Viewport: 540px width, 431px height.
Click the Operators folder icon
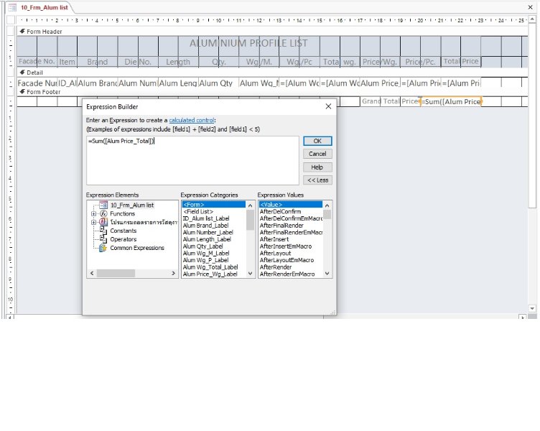[103, 239]
